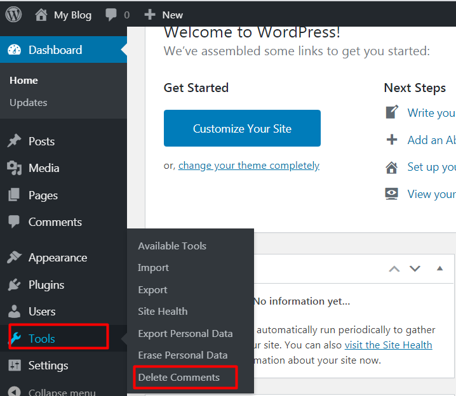Screen dimensions: 456x396
Task: Click the plus icon next to New
Action: coord(150,15)
